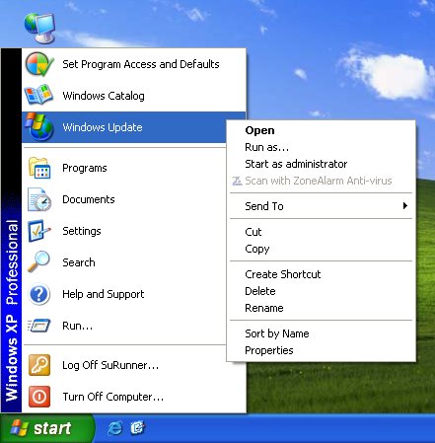Click the Programs folder icon

39,168
